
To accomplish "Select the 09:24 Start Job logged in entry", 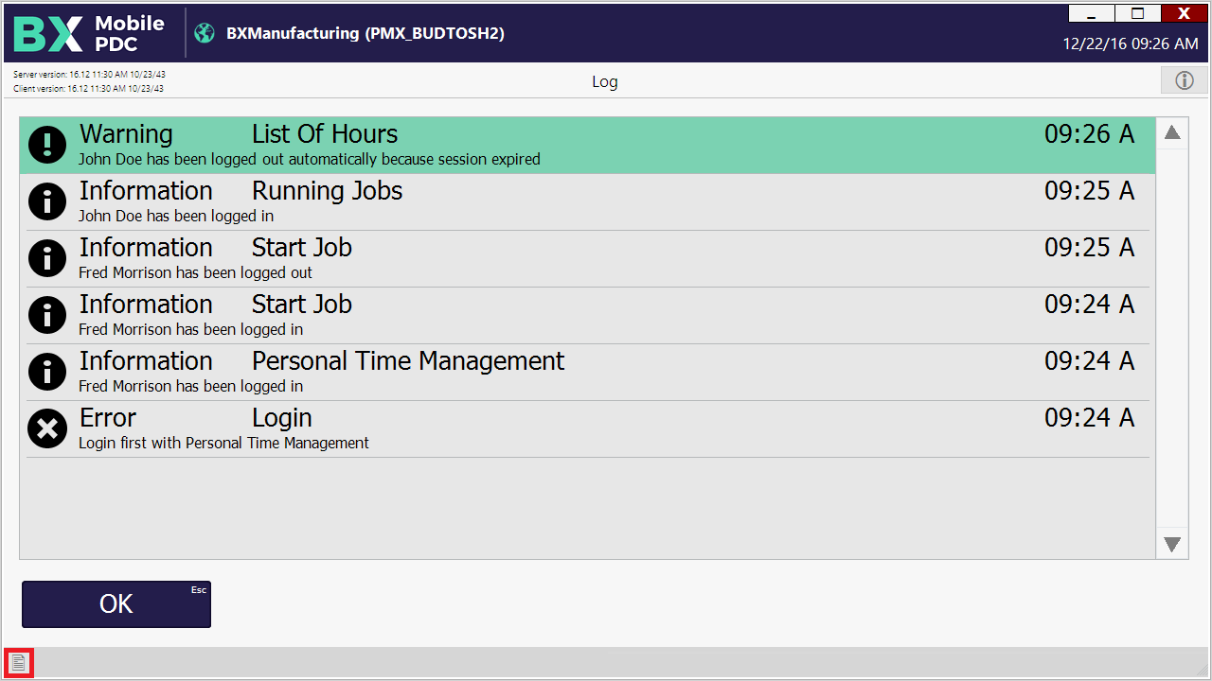I will 587,316.
